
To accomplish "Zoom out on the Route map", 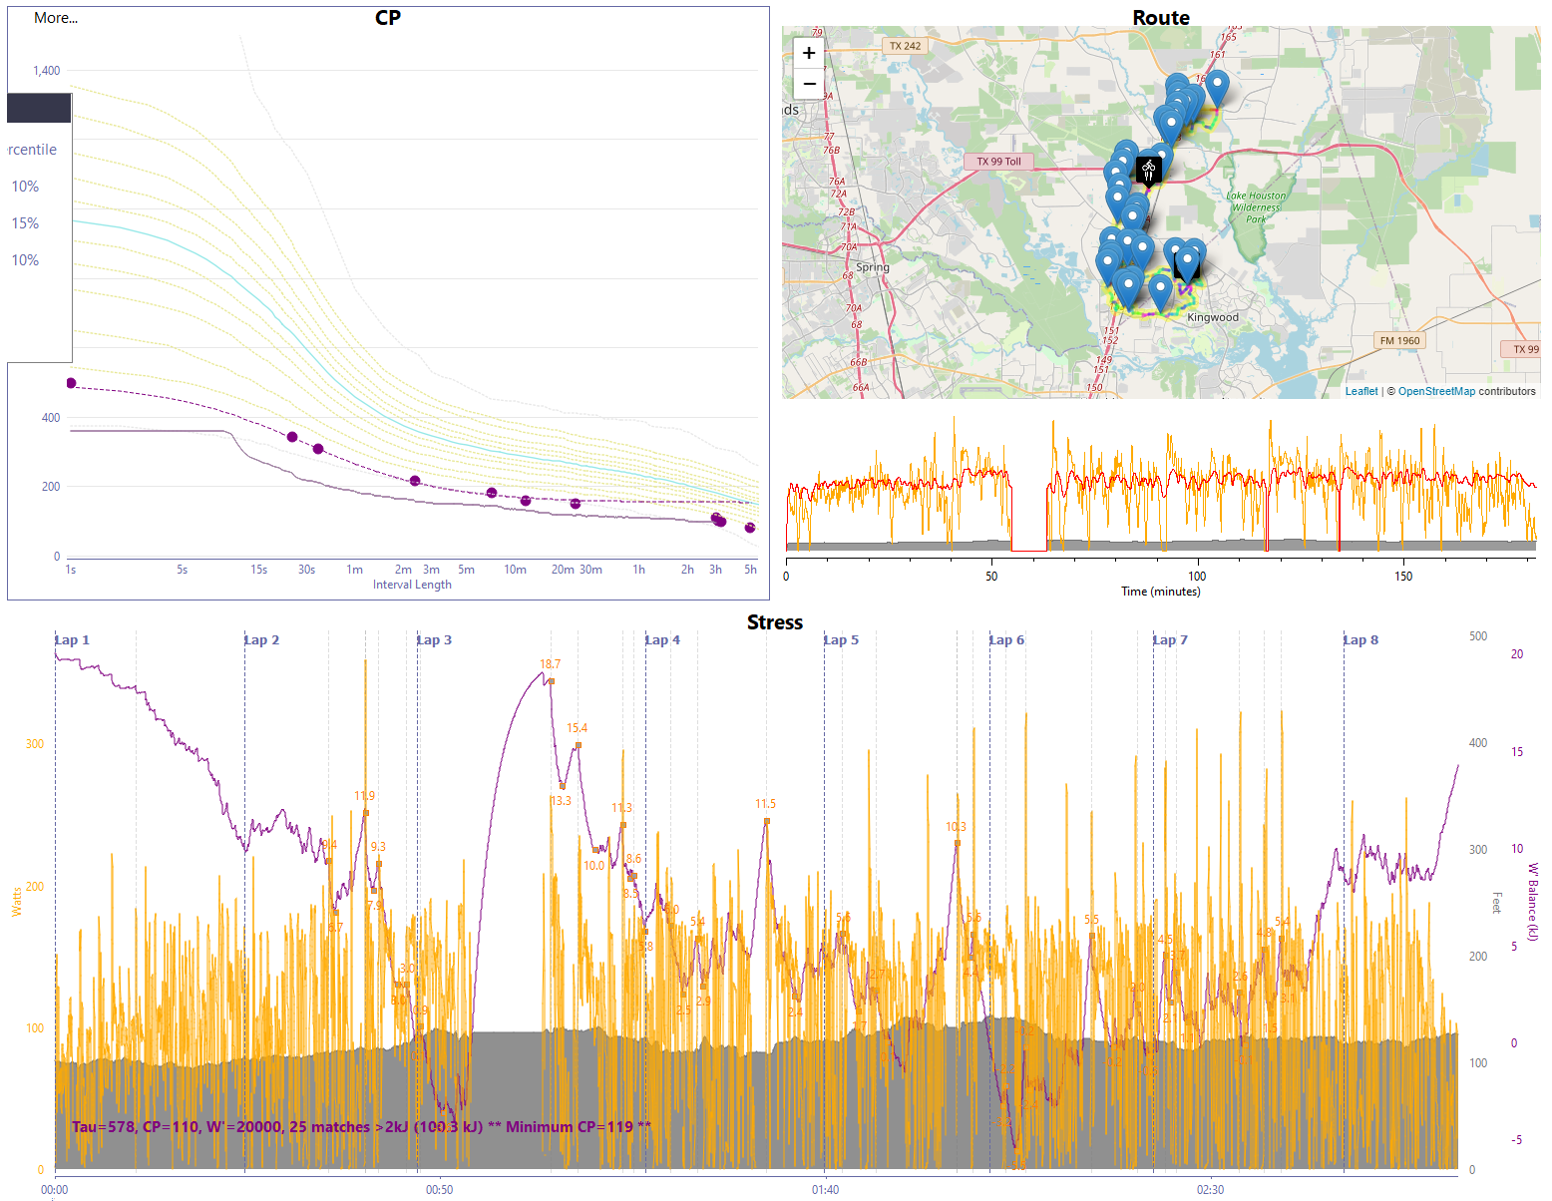I will coord(809,84).
